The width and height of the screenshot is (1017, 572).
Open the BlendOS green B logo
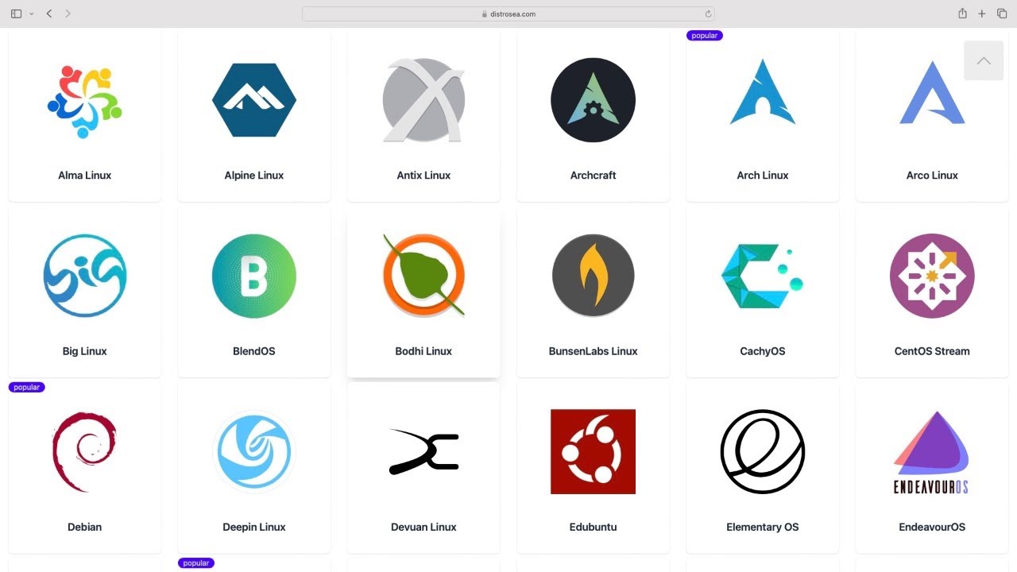tap(254, 276)
